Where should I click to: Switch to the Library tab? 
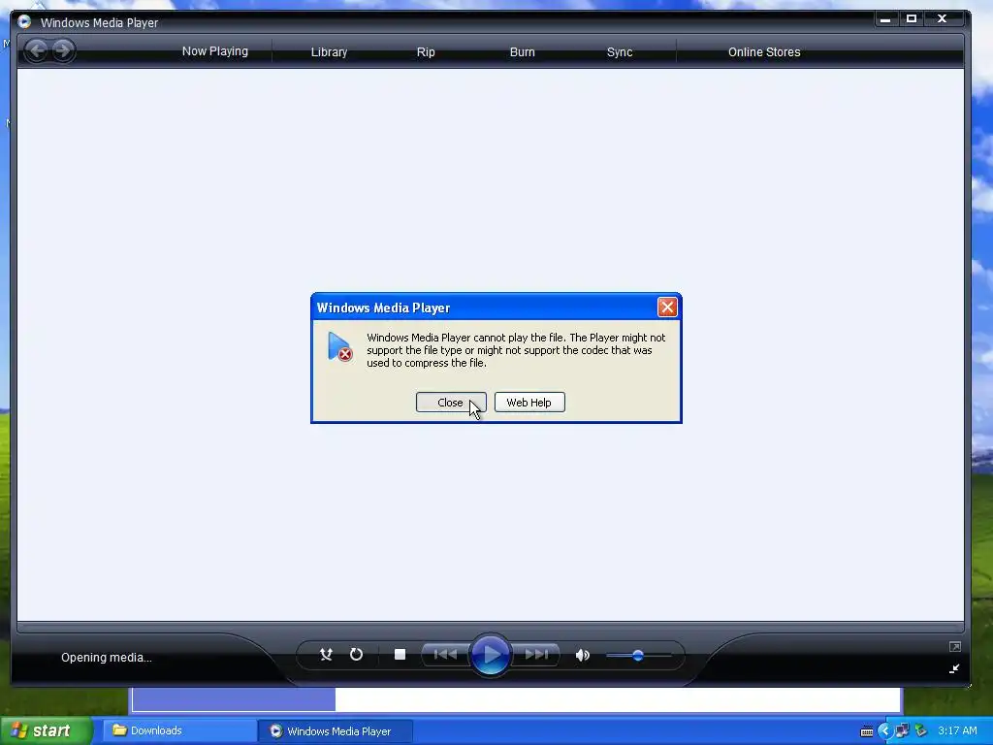pos(329,52)
